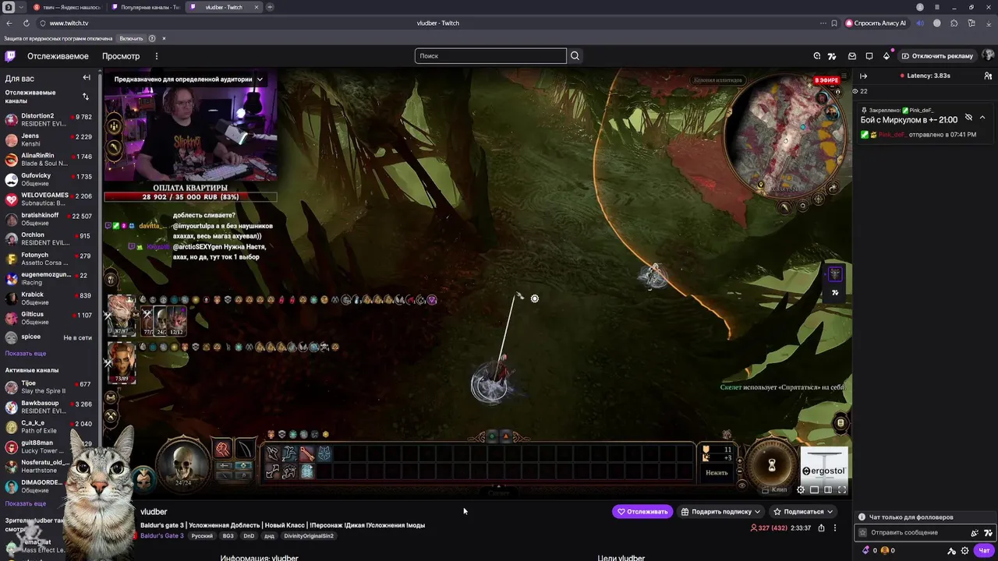
Task: Ask Алиса AI button
Action: point(876,23)
